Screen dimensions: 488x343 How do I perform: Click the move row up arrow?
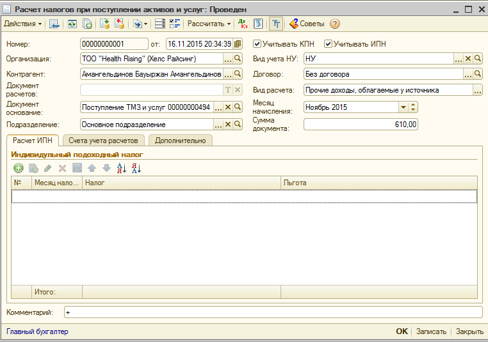click(x=92, y=168)
